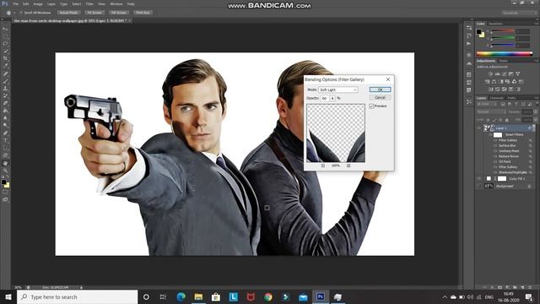Open the Layers panel Fill dropdown

(536, 120)
